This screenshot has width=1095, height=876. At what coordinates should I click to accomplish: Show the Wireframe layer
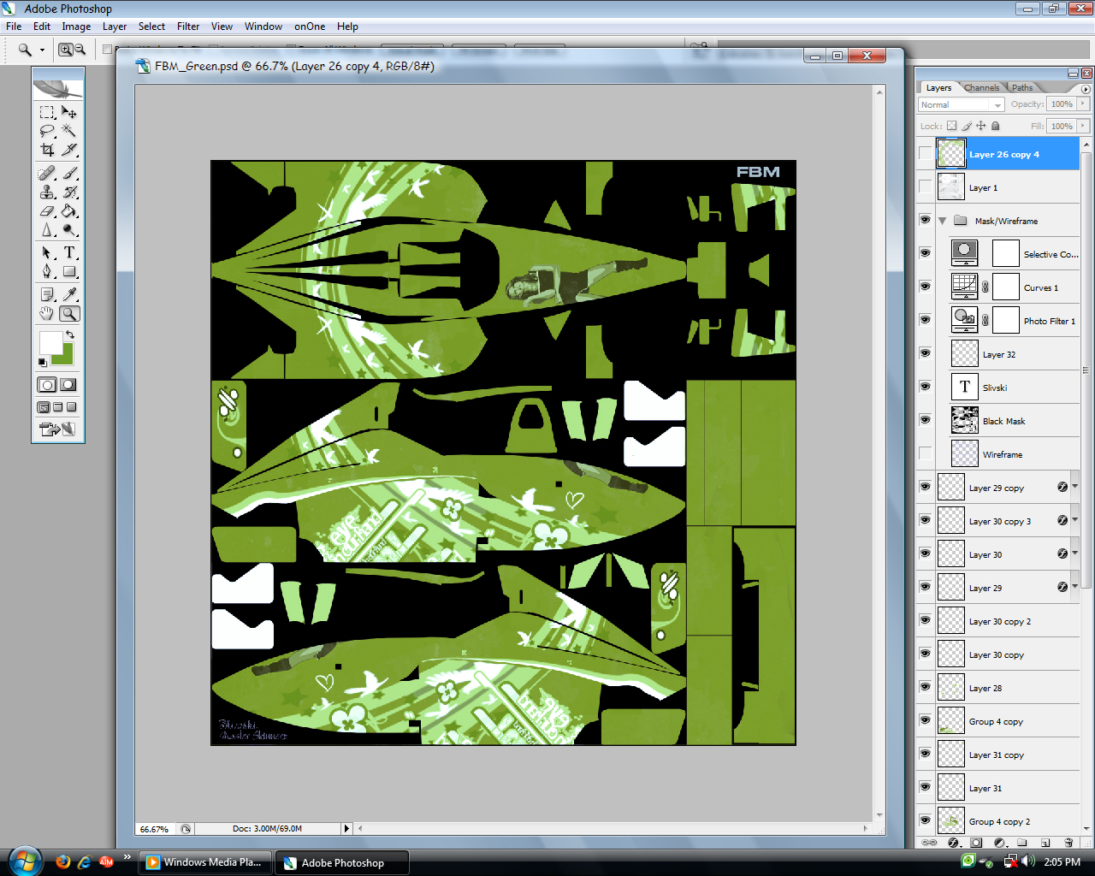925,454
